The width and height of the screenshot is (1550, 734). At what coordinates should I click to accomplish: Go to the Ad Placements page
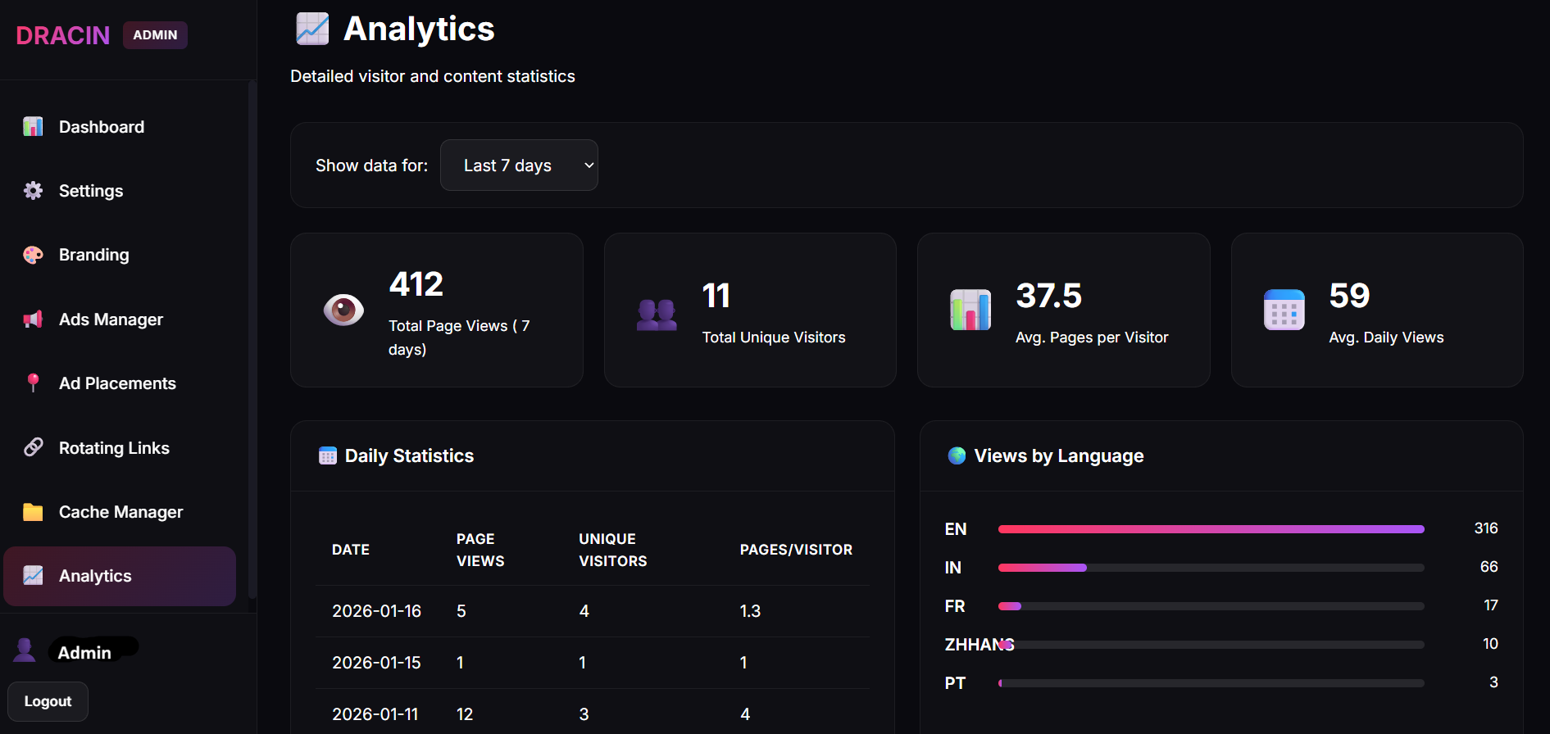(117, 383)
